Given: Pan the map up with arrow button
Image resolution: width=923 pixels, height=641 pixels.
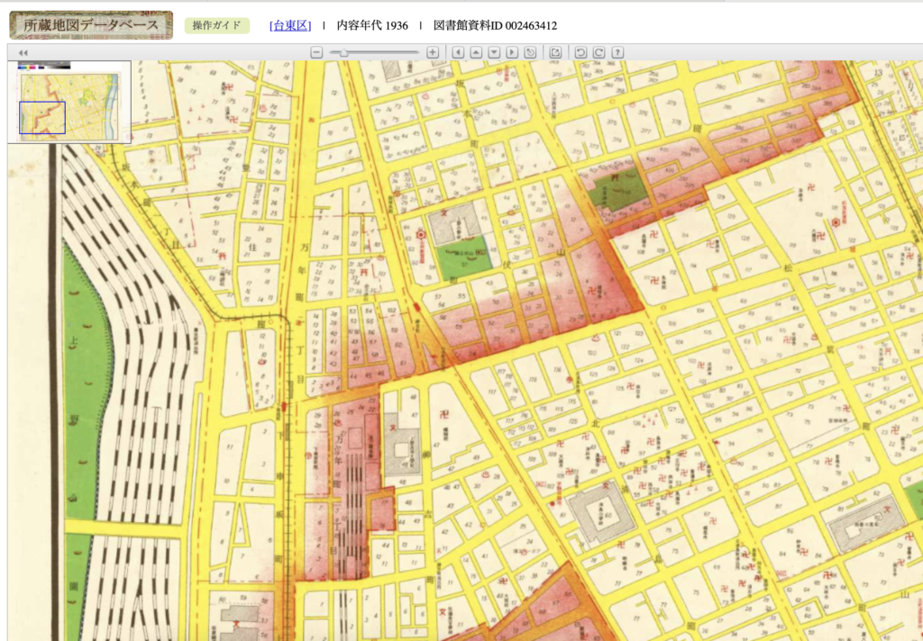Looking at the screenshot, I should [x=476, y=53].
